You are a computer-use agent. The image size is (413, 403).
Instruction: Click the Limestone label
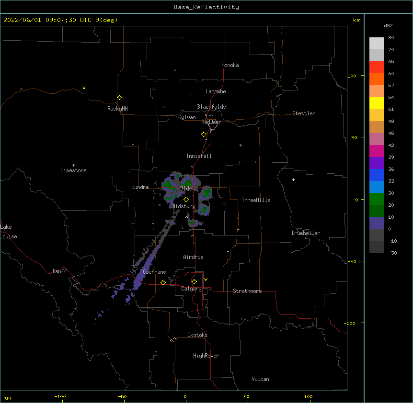(73, 170)
